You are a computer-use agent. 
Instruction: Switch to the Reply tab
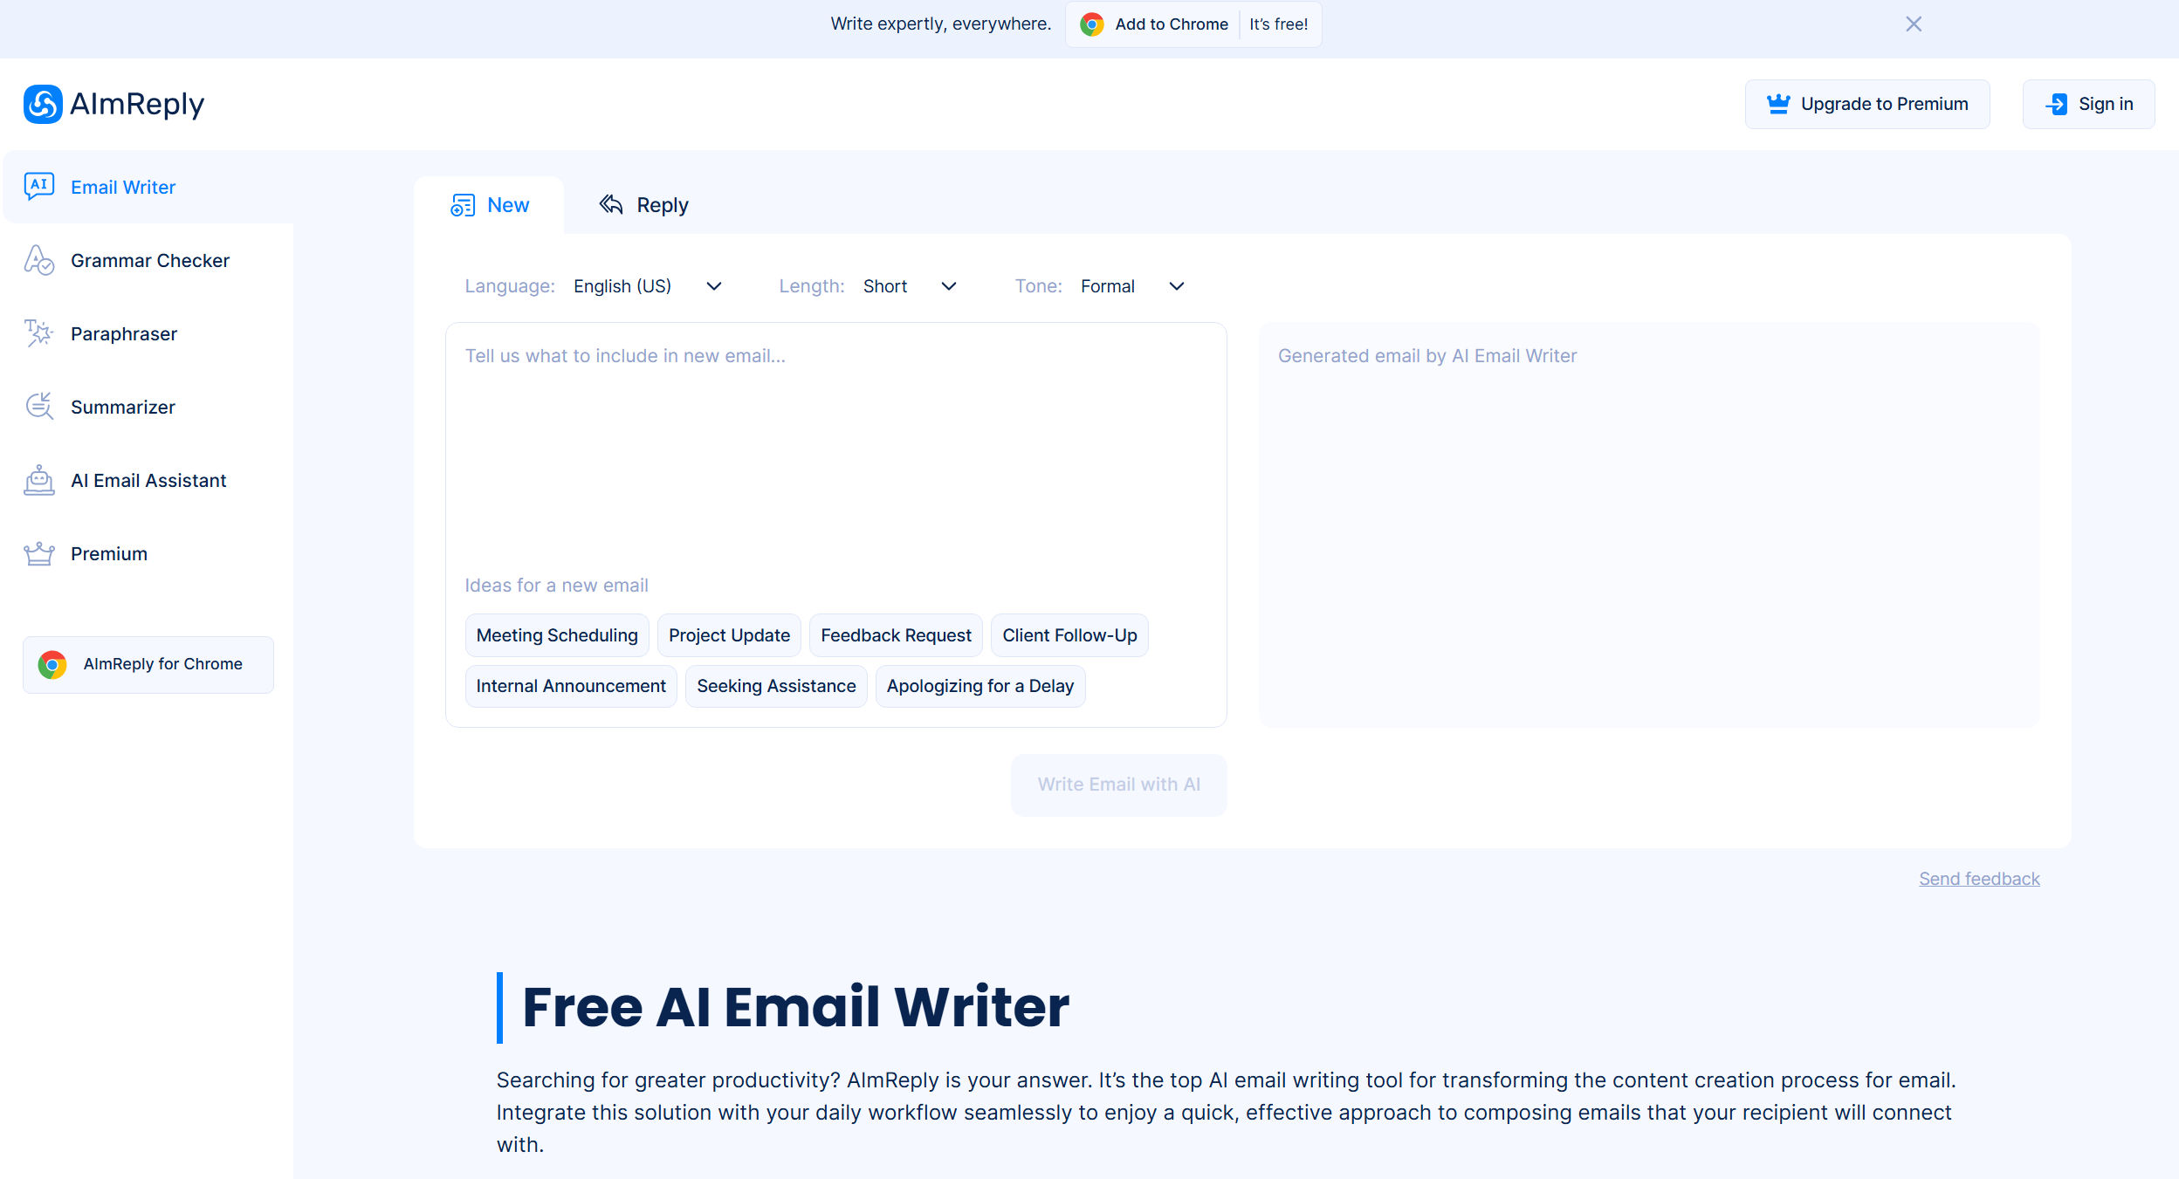(x=643, y=205)
